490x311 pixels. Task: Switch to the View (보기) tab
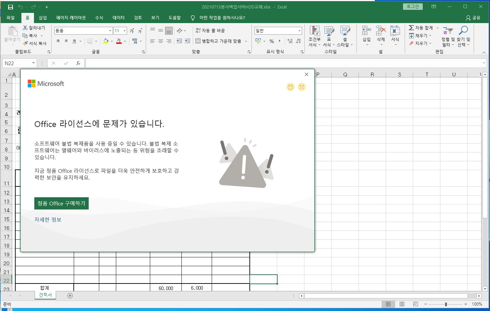pos(155,18)
